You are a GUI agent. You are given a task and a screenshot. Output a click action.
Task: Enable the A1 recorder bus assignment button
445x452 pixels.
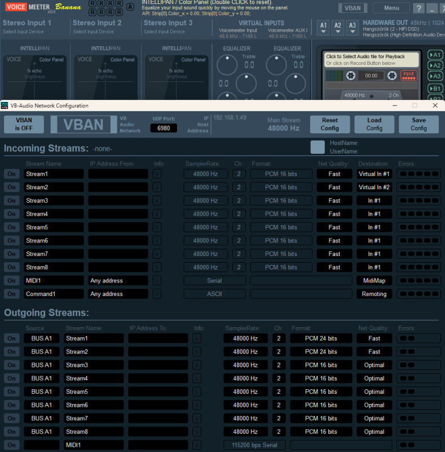[435, 55]
